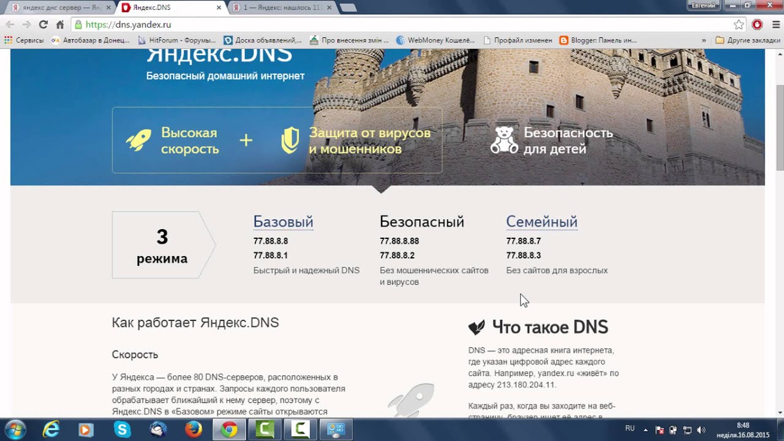Screen dimensions: 784x441
Task: Click the shield icon for virus protection
Action: (x=290, y=140)
